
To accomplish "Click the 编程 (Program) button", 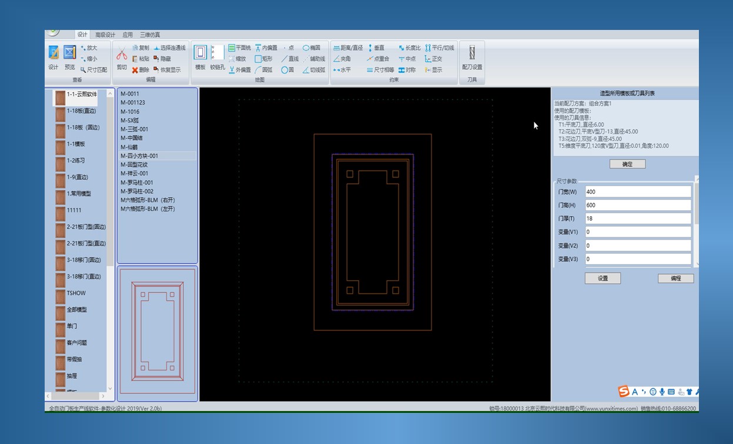I will pyautogui.click(x=675, y=278).
